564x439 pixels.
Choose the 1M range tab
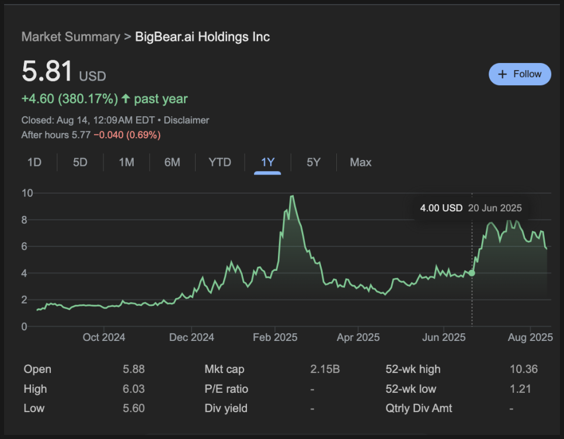pos(127,162)
